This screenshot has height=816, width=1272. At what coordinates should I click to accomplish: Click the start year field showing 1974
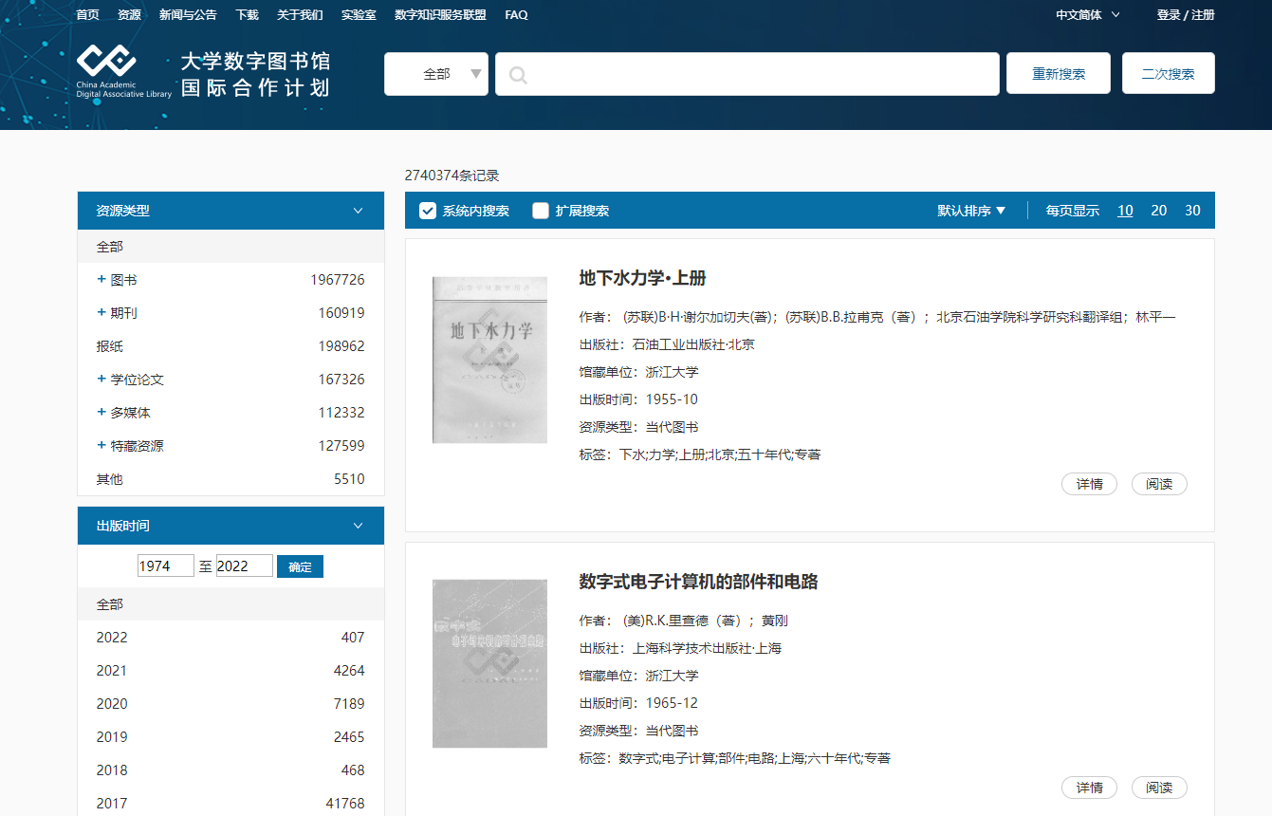pos(165,566)
